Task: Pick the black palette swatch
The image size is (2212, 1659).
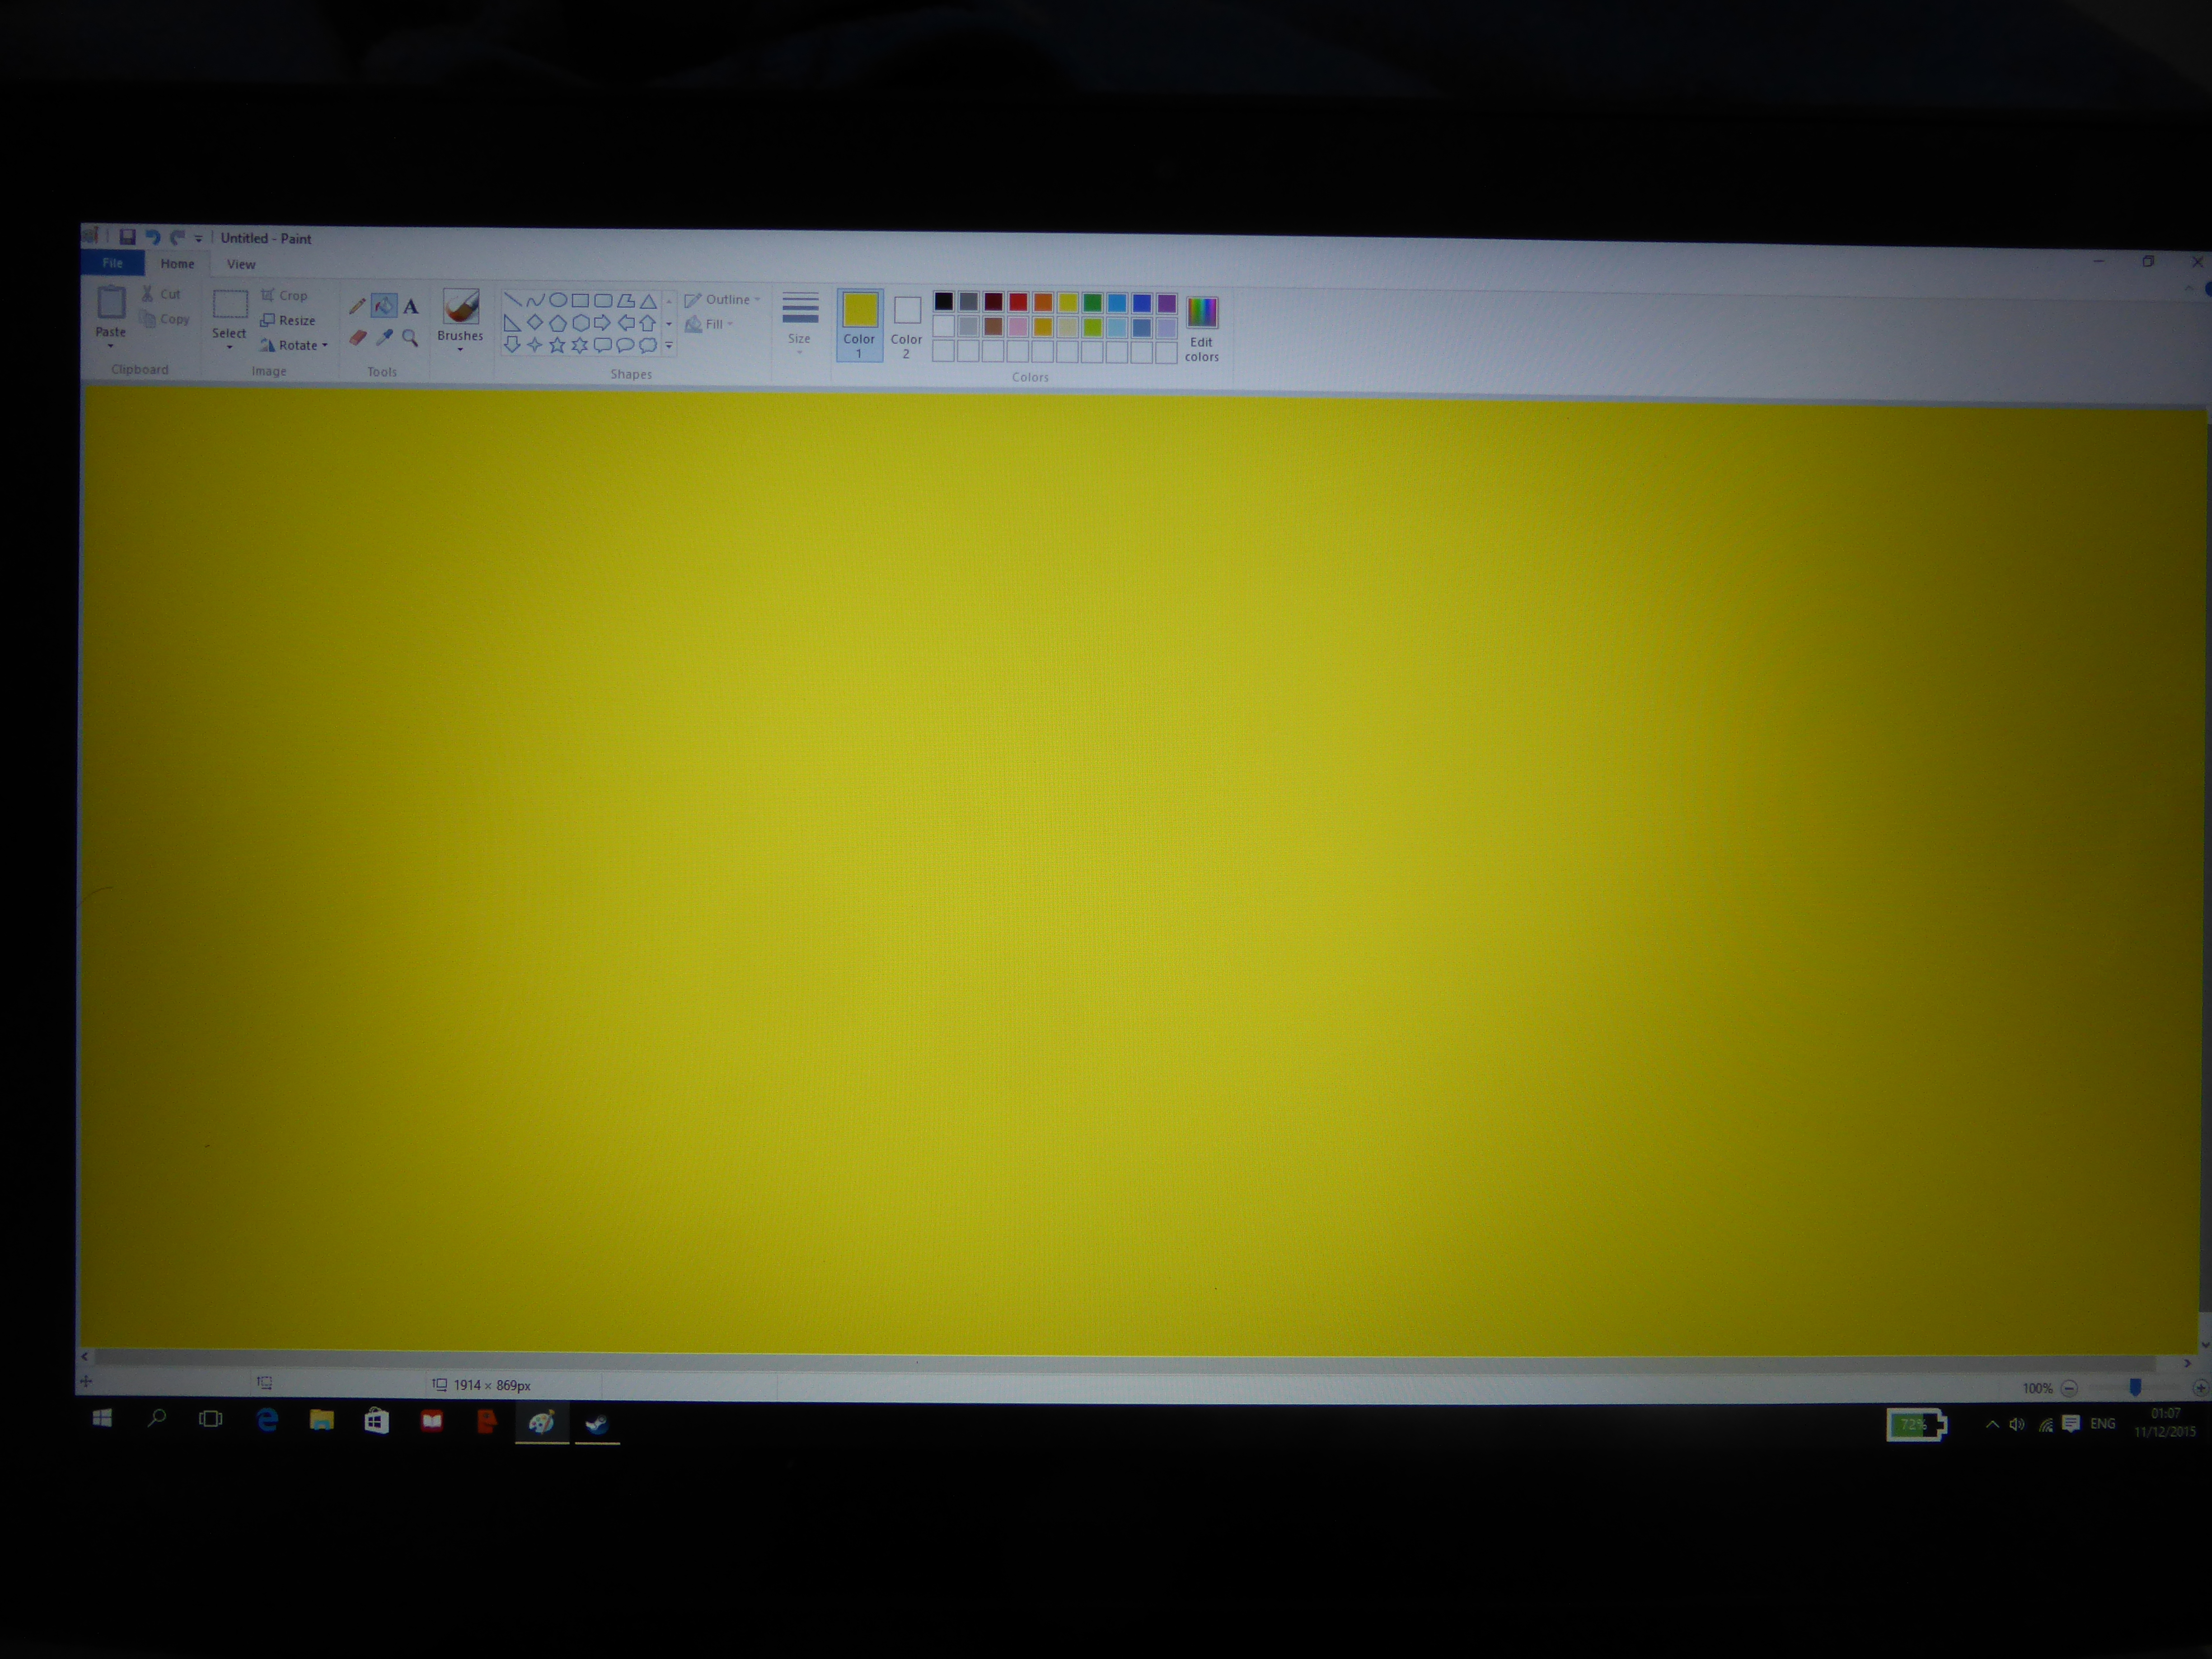Action: tap(943, 301)
